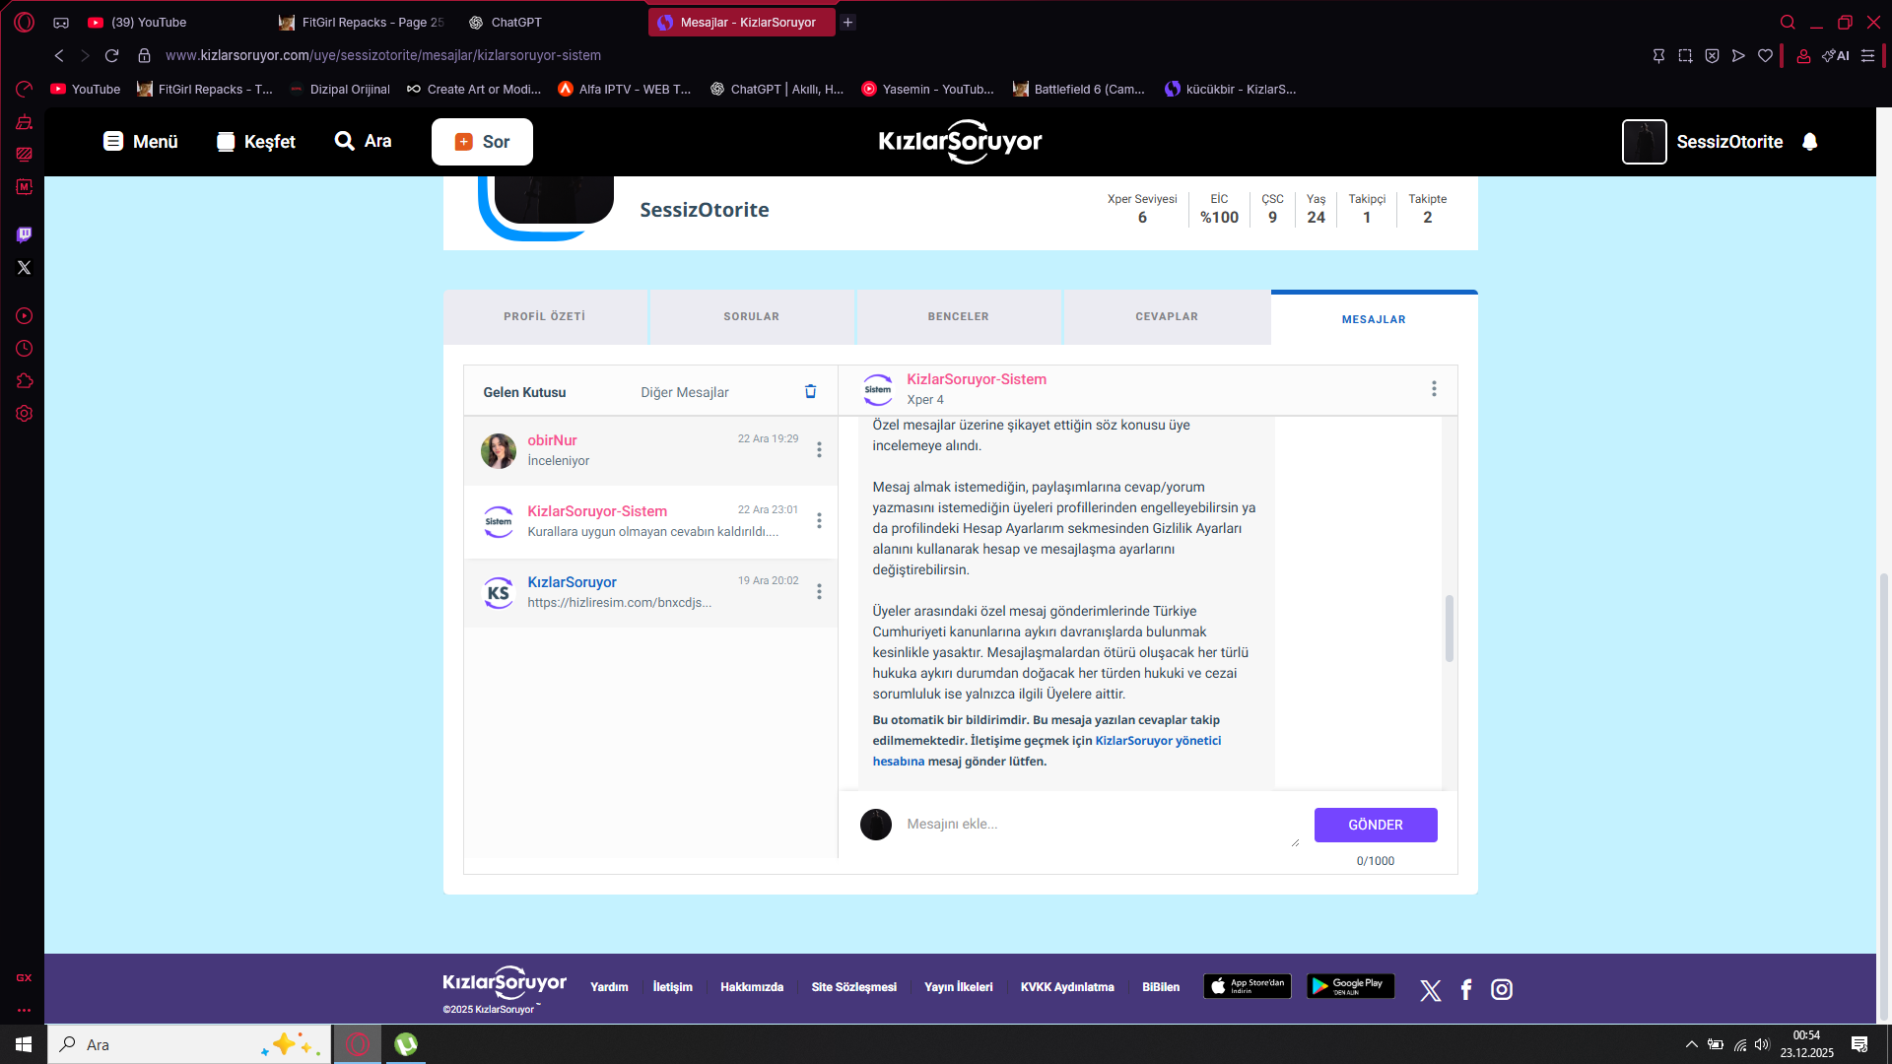Switch to the PROFİL ÖZETİ tab
Screen dimensions: 1892x1064
[x=545, y=316]
